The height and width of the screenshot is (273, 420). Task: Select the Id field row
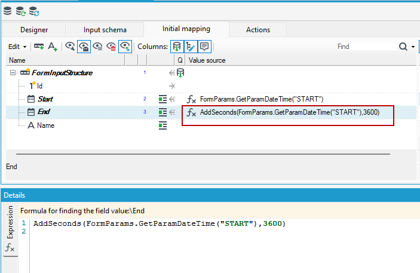click(x=211, y=86)
